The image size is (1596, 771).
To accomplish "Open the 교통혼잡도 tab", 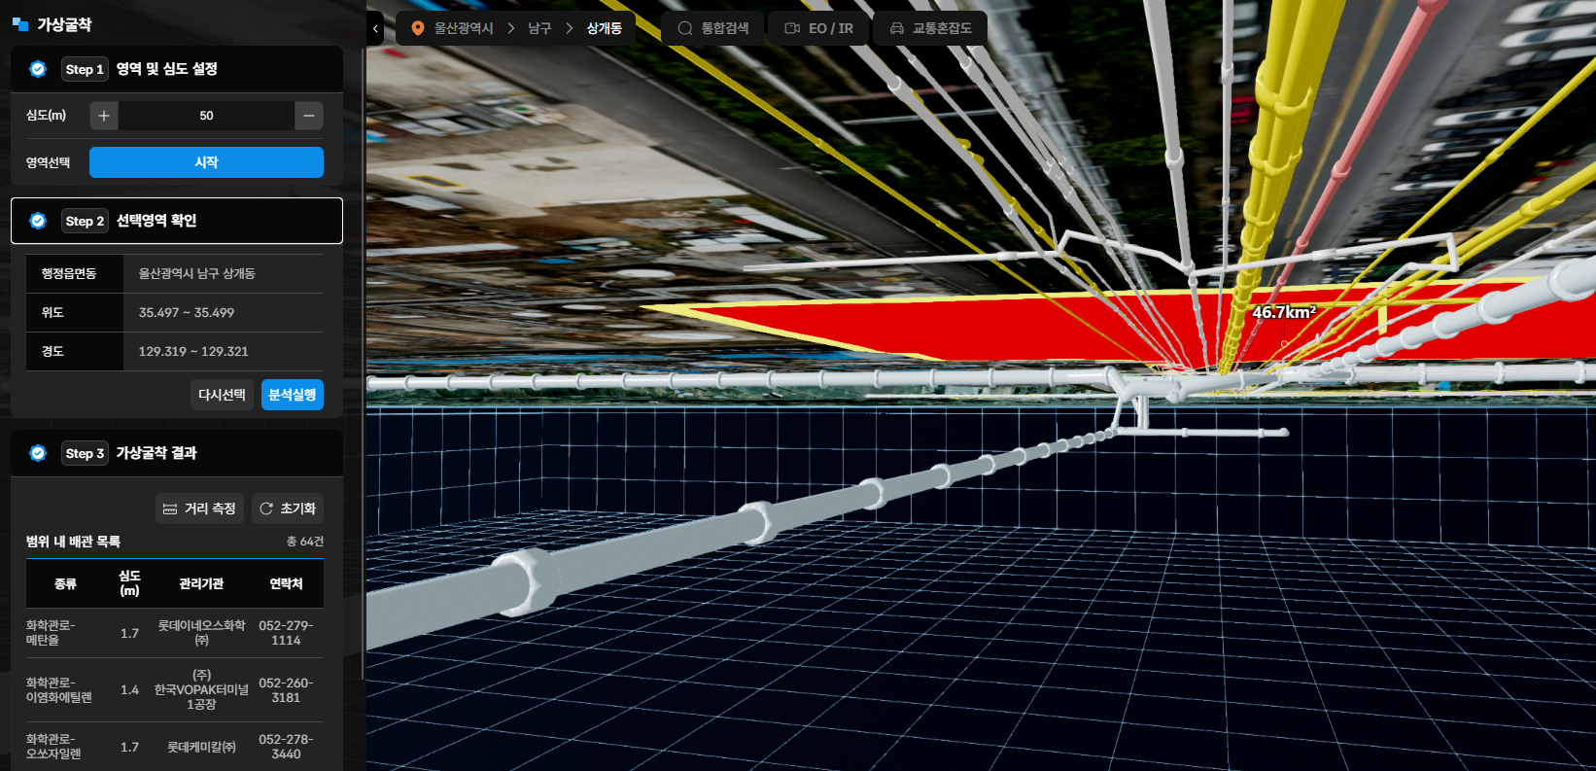I will (930, 28).
